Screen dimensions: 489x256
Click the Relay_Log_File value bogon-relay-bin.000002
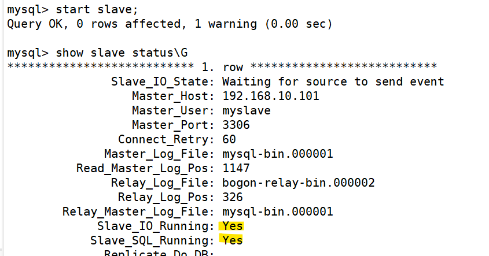click(x=299, y=183)
